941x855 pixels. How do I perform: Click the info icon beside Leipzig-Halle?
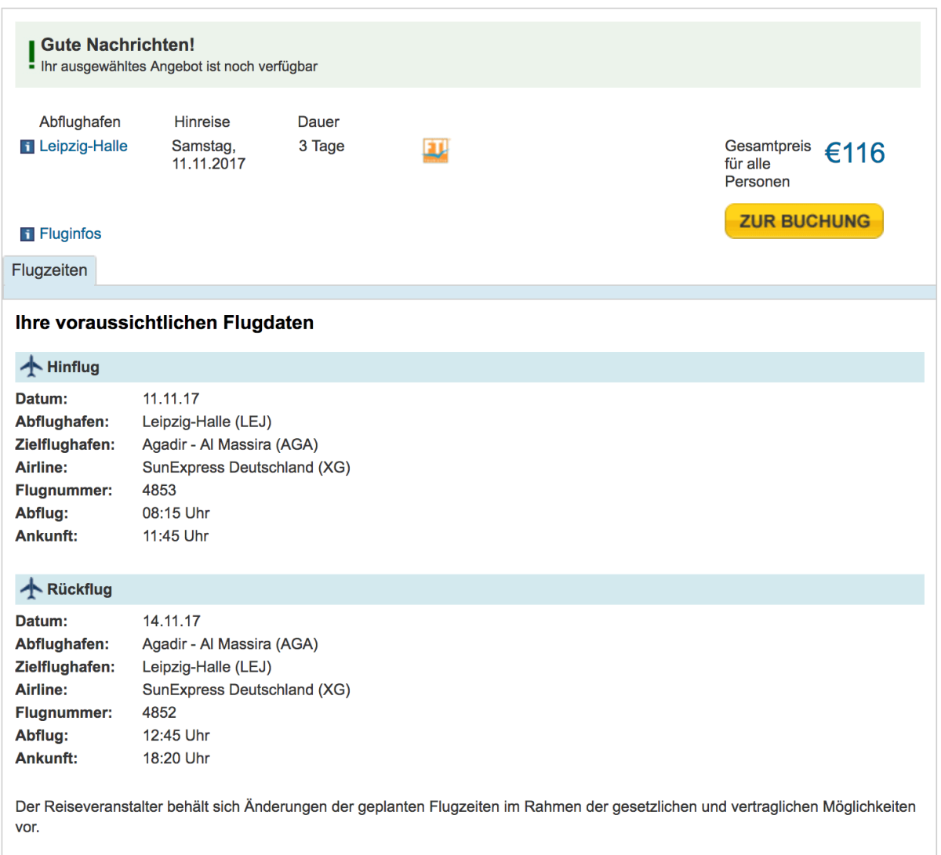tap(27, 147)
